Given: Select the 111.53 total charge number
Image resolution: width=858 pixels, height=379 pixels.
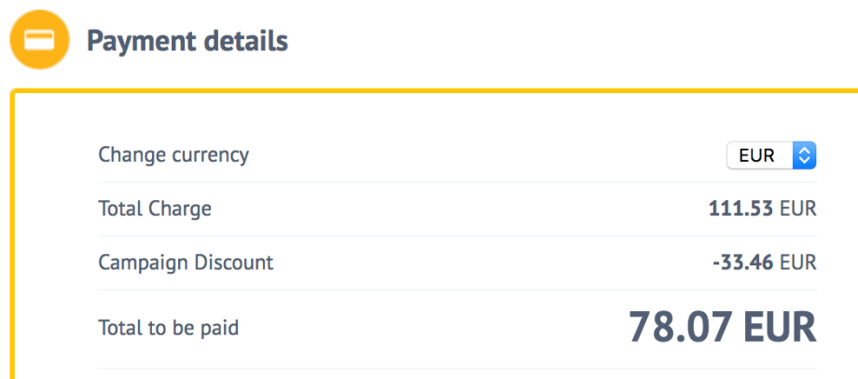Looking at the screenshot, I should [740, 209].
